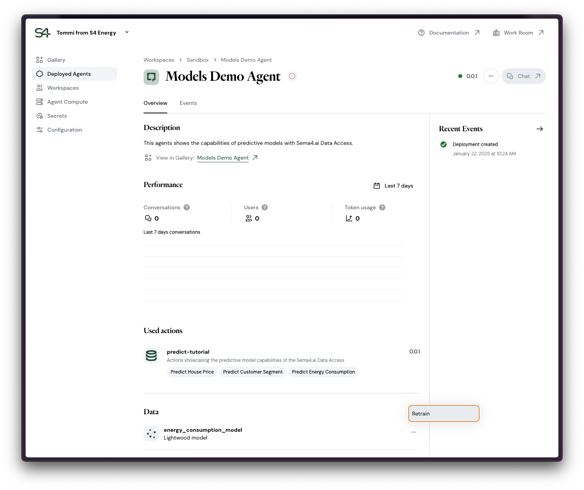
Task: Click the agent avatar icon beside title
Action: [x=151, y=77]
